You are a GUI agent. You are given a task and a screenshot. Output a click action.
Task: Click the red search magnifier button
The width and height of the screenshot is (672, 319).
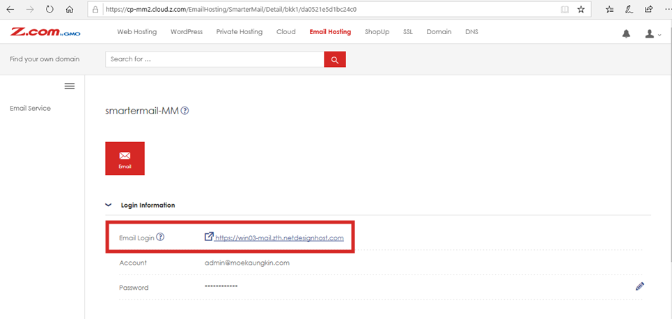point(335,60)
